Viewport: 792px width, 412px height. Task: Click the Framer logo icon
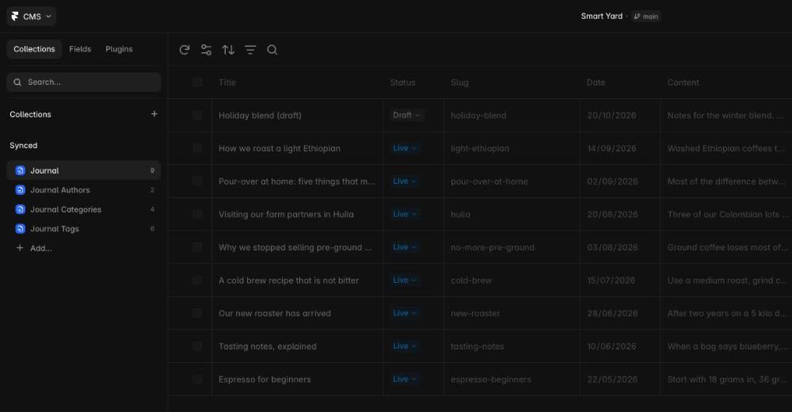tap(14, 17)
